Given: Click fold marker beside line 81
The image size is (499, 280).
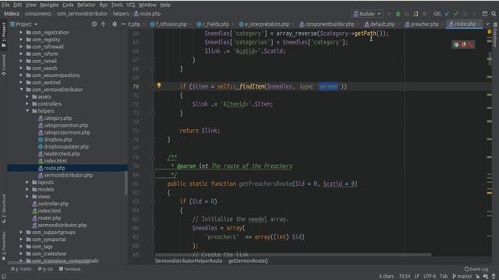Looking at the screenshot, I should click(x=153, y=184).
